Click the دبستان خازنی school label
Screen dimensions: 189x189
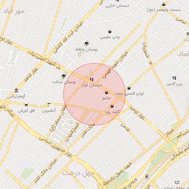coord(117,6)
